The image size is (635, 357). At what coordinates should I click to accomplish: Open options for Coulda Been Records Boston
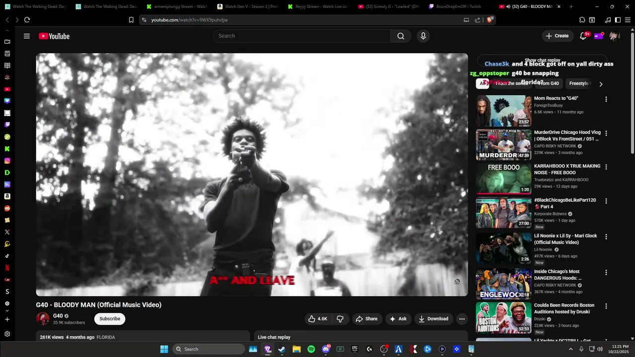tap(606, 306)
